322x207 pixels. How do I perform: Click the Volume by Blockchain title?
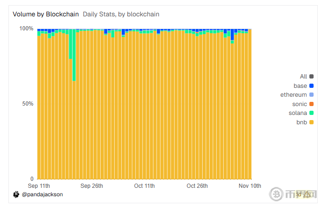tap(45, 14)
